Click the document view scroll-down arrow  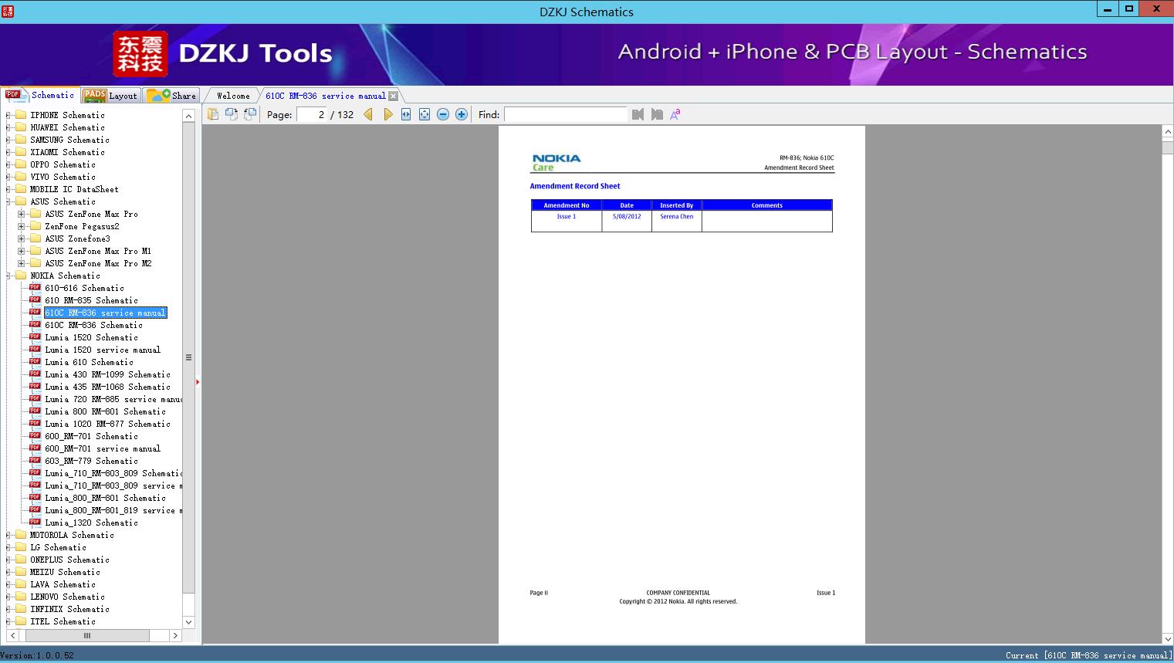pyautogui.click(x=1167, y=638)
